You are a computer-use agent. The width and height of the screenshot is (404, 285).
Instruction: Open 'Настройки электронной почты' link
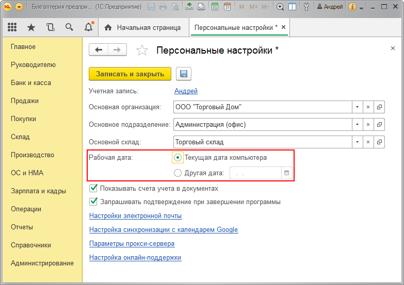coord(135,216)
